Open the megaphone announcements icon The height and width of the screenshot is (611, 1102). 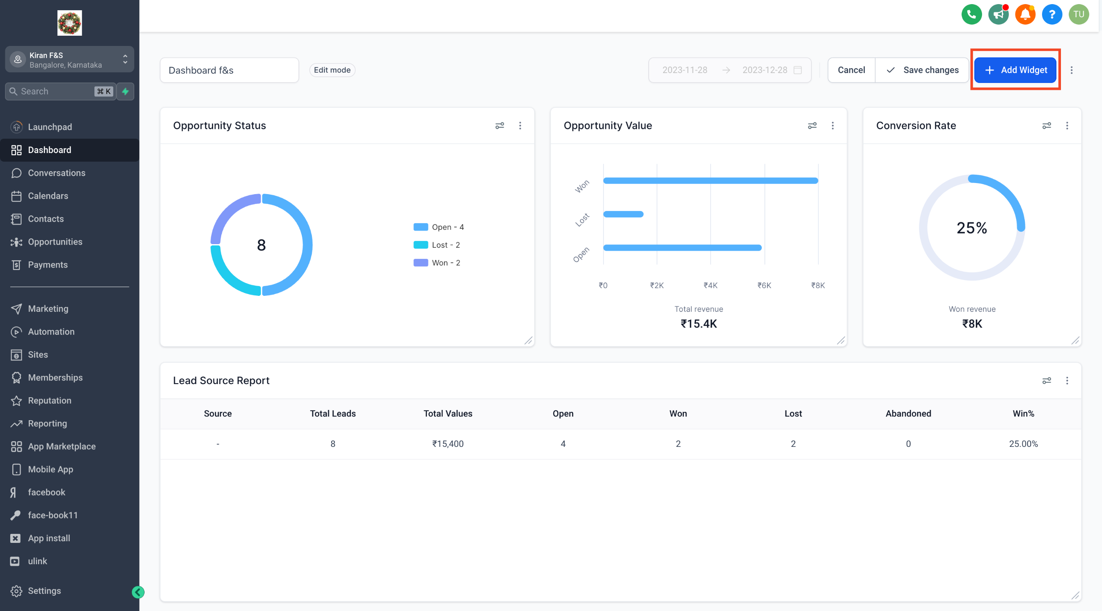click(998, 14)
